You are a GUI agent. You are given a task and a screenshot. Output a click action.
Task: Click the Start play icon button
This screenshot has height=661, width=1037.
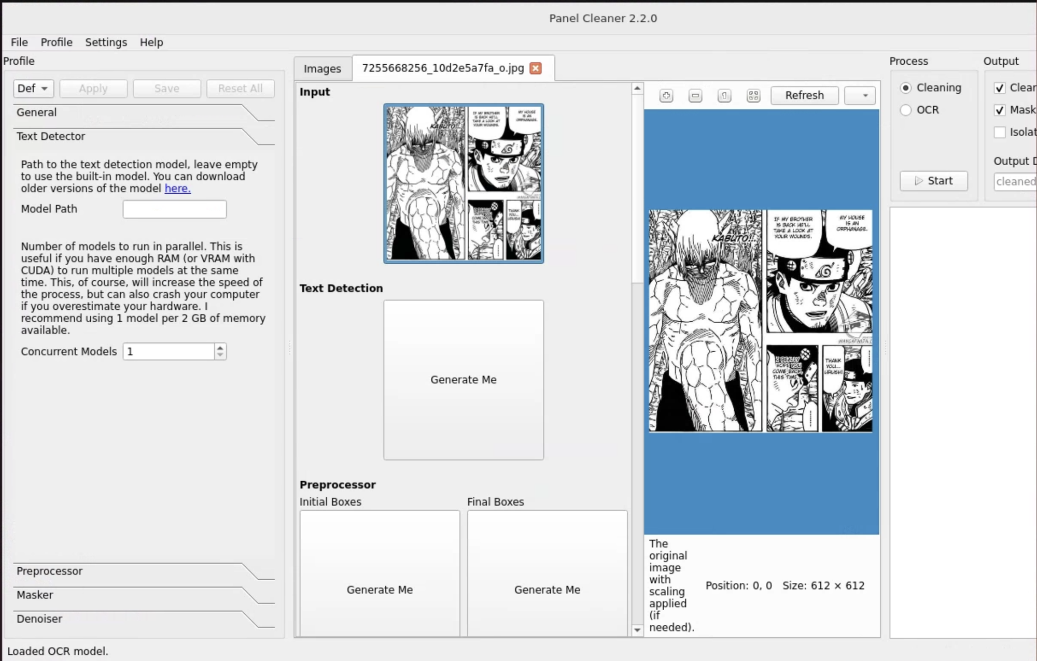click(x=933, y=181)
